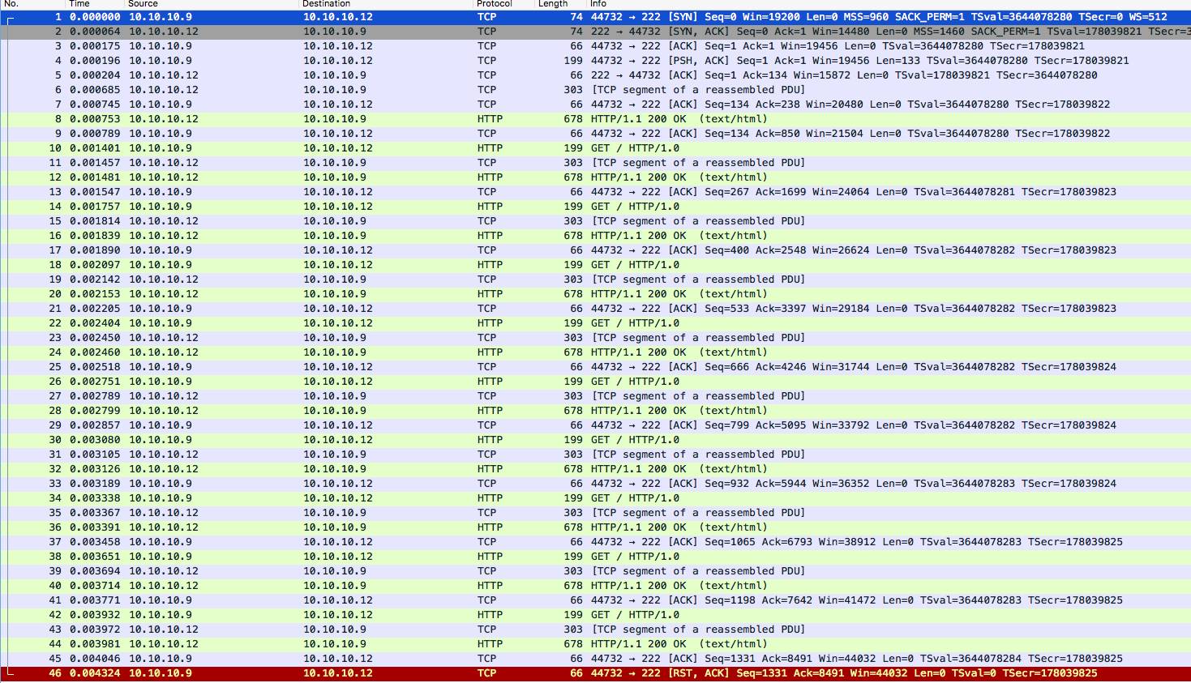Image resolution: width=1191 pixels, height=683 pixels.
Task: Select packet 18 GET request at 0.002097
Action: (x=595, y=265)
